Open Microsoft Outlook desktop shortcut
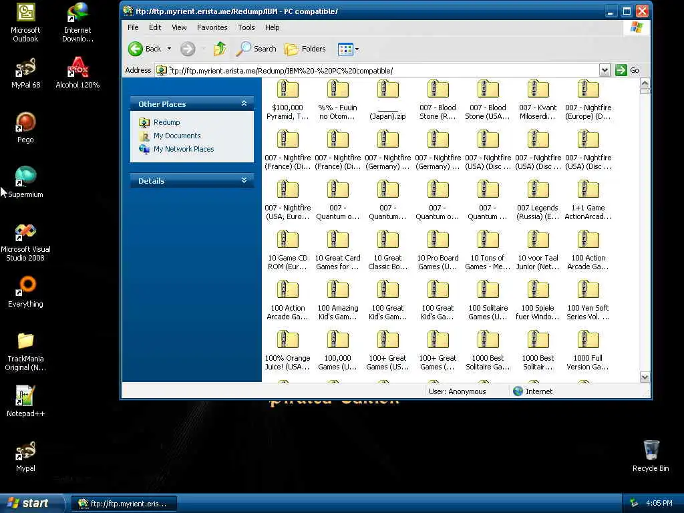Image resolution: width=684 pixels, height=513 pixels. pos(25,23)
